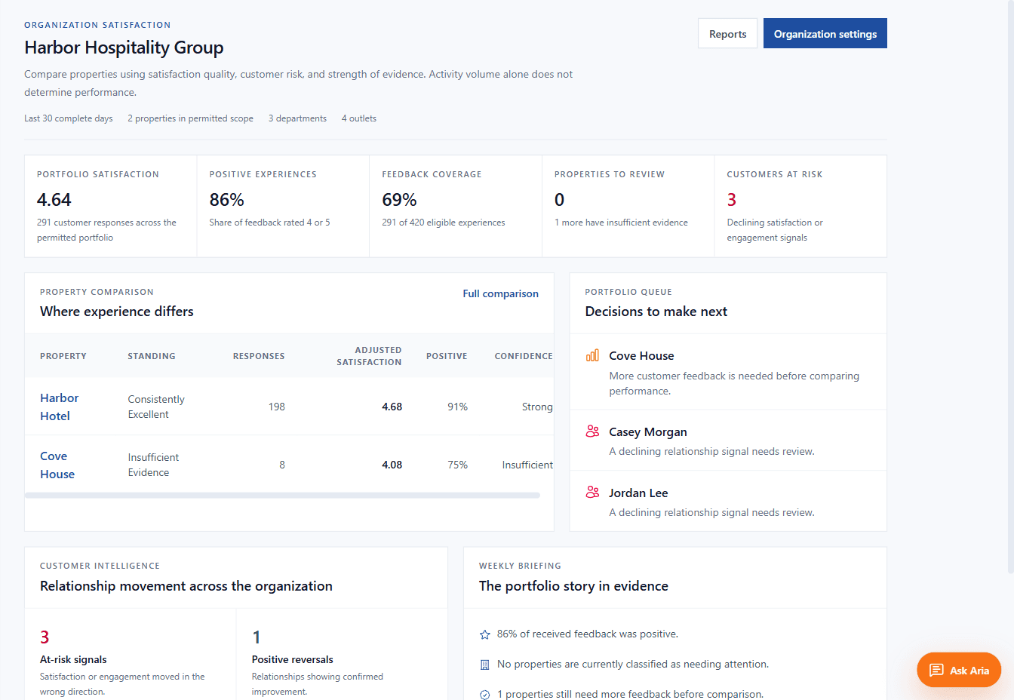The width and height of the screenshot is (1014, 700).
Task: Click the chat icon on Ask Aria
Action: coord(936,670)
